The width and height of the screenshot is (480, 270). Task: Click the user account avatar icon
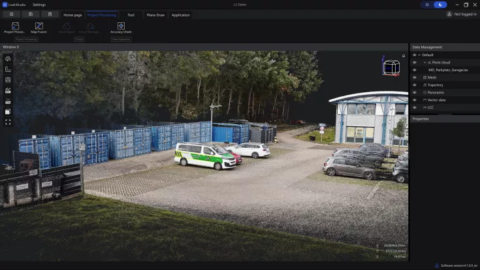coord(449,14)
